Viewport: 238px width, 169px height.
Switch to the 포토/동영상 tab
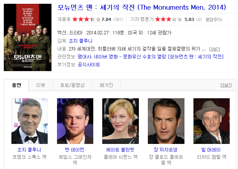[72, 85]
